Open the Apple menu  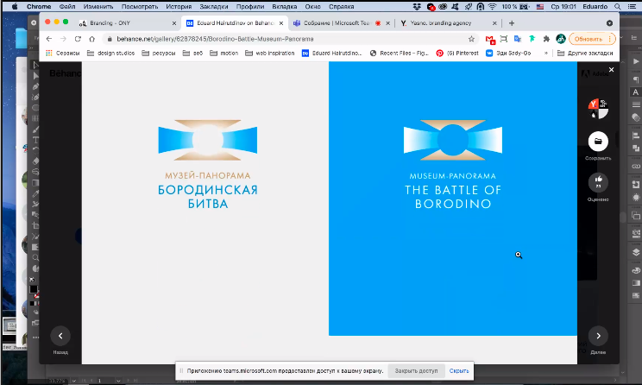click(x=15, y=7)
